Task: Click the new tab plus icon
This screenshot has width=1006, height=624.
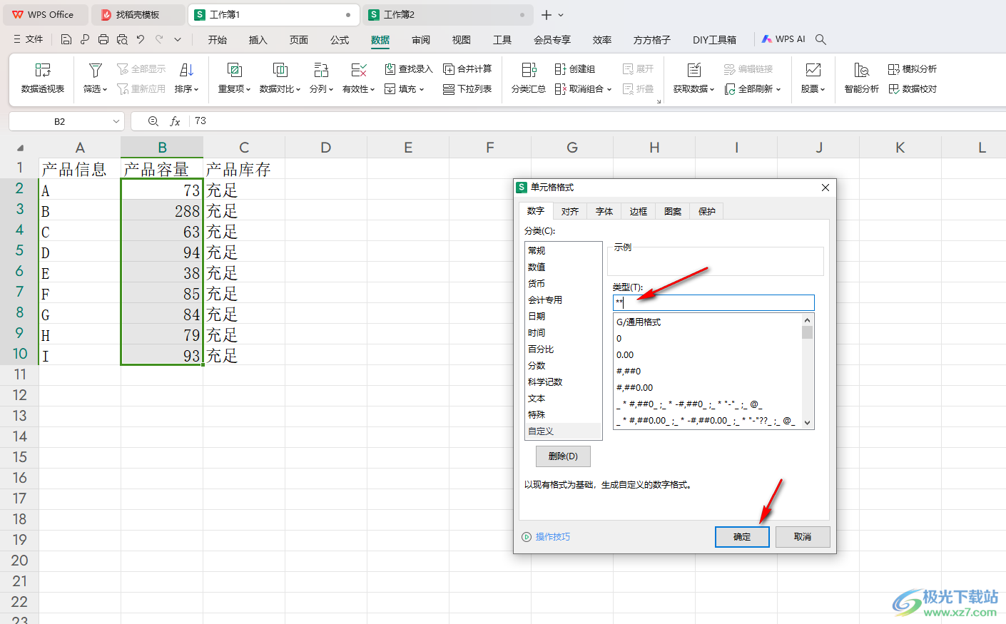Action: [x=547, y=14]
